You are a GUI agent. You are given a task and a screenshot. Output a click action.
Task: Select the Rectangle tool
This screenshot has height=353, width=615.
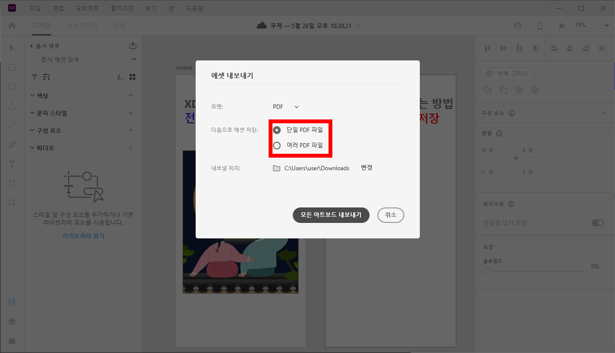(x=12, y=67)
